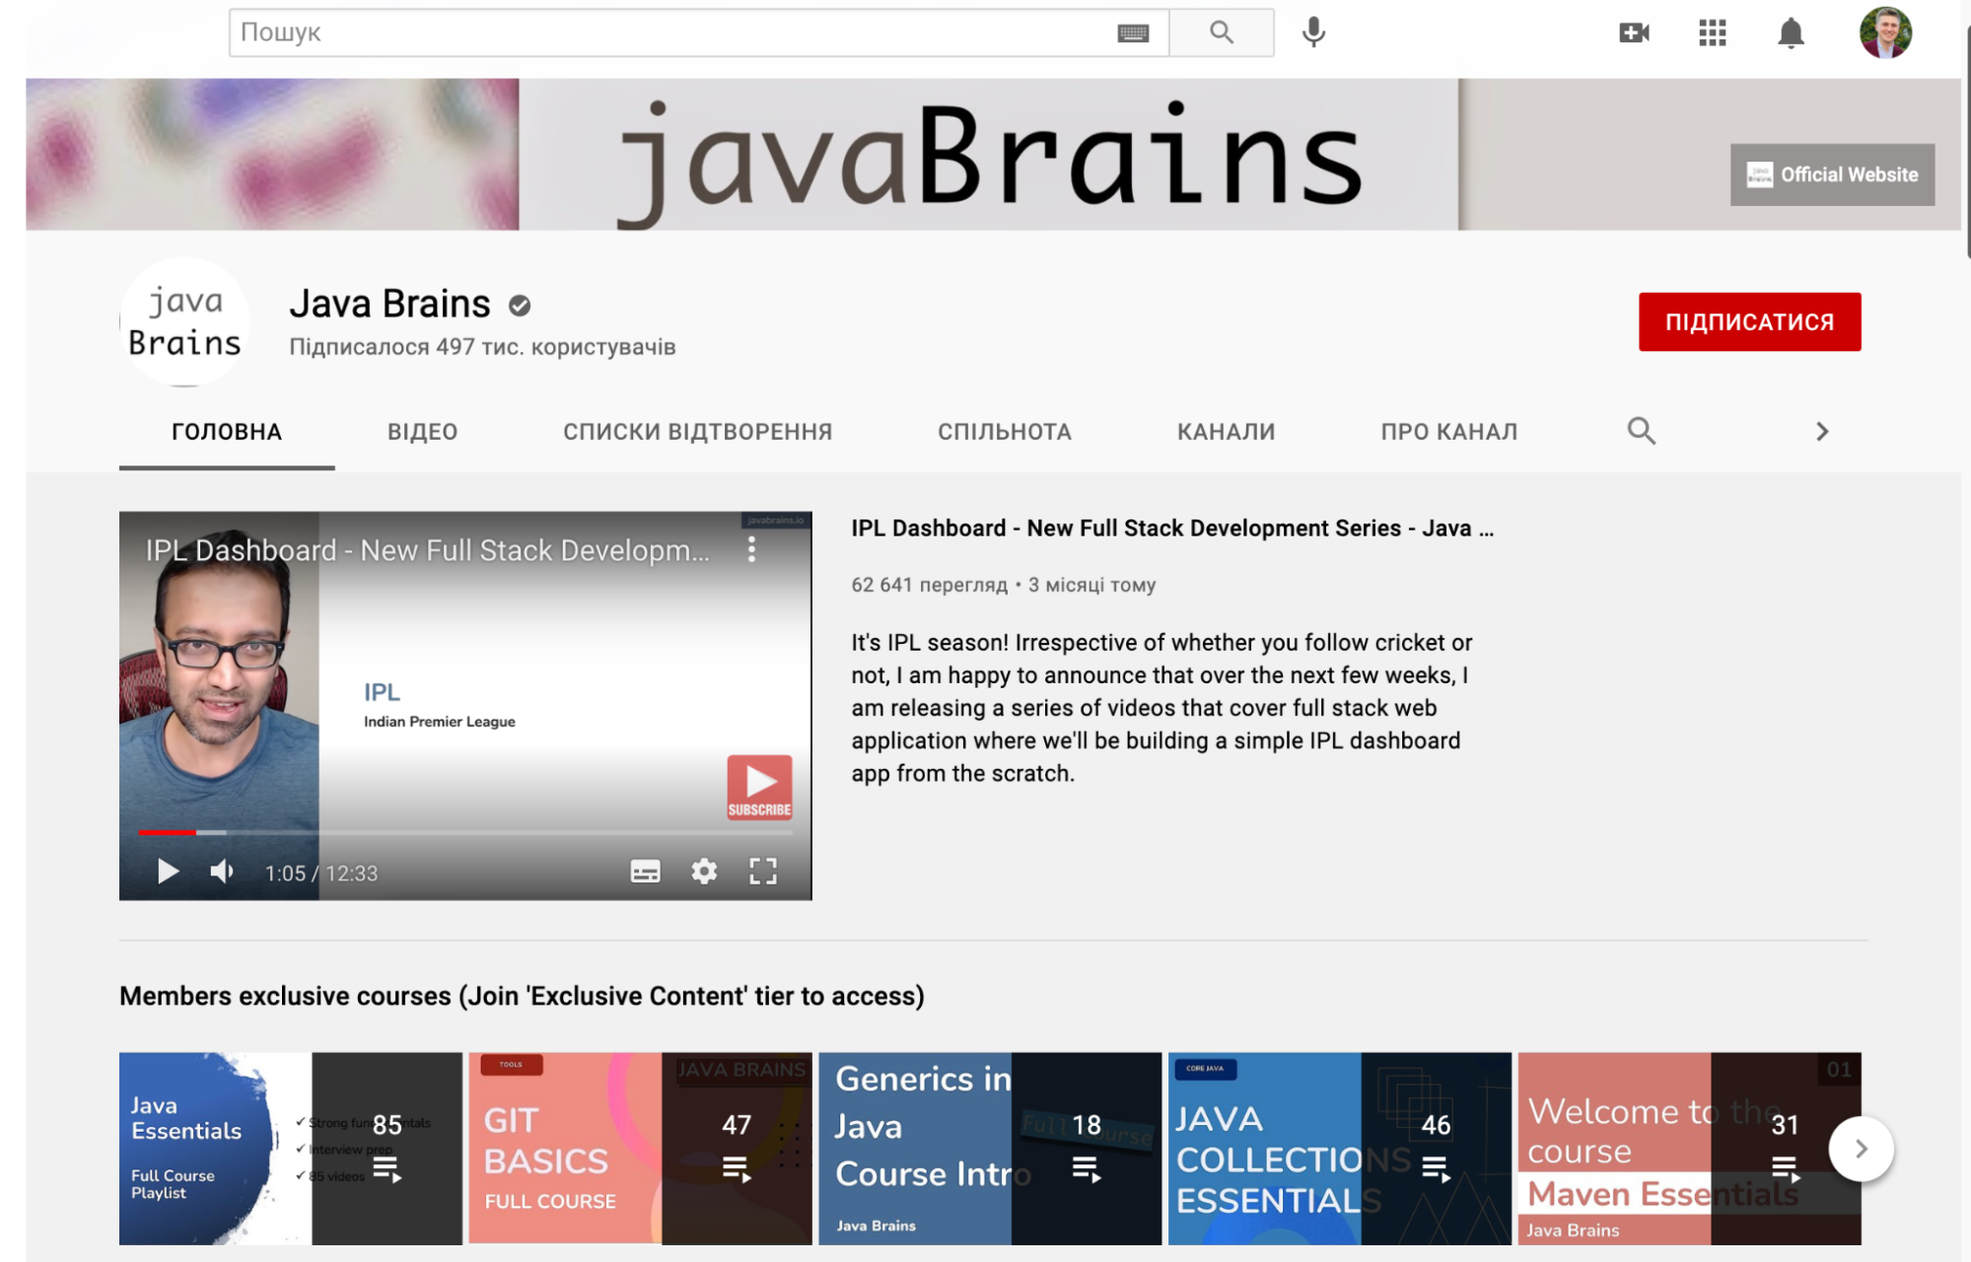This screenshot has height=1262, width=1971.
Task: Expand more channel tabs with right chevron
Action: point(1821,431)
